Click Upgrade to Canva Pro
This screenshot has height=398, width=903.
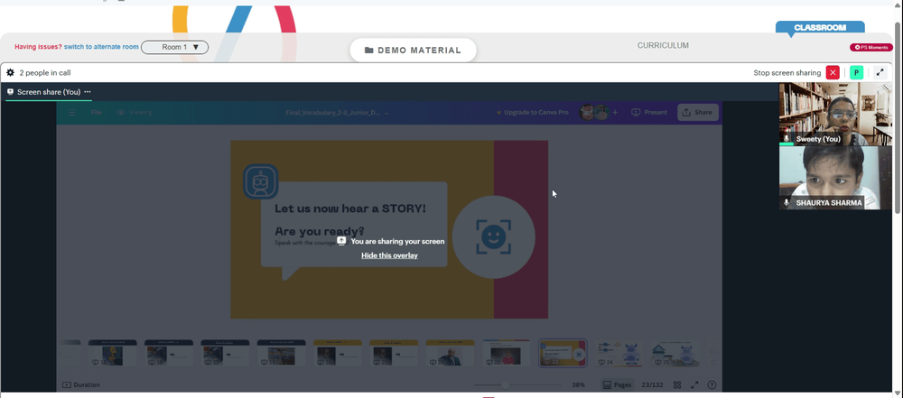(532, 112)
